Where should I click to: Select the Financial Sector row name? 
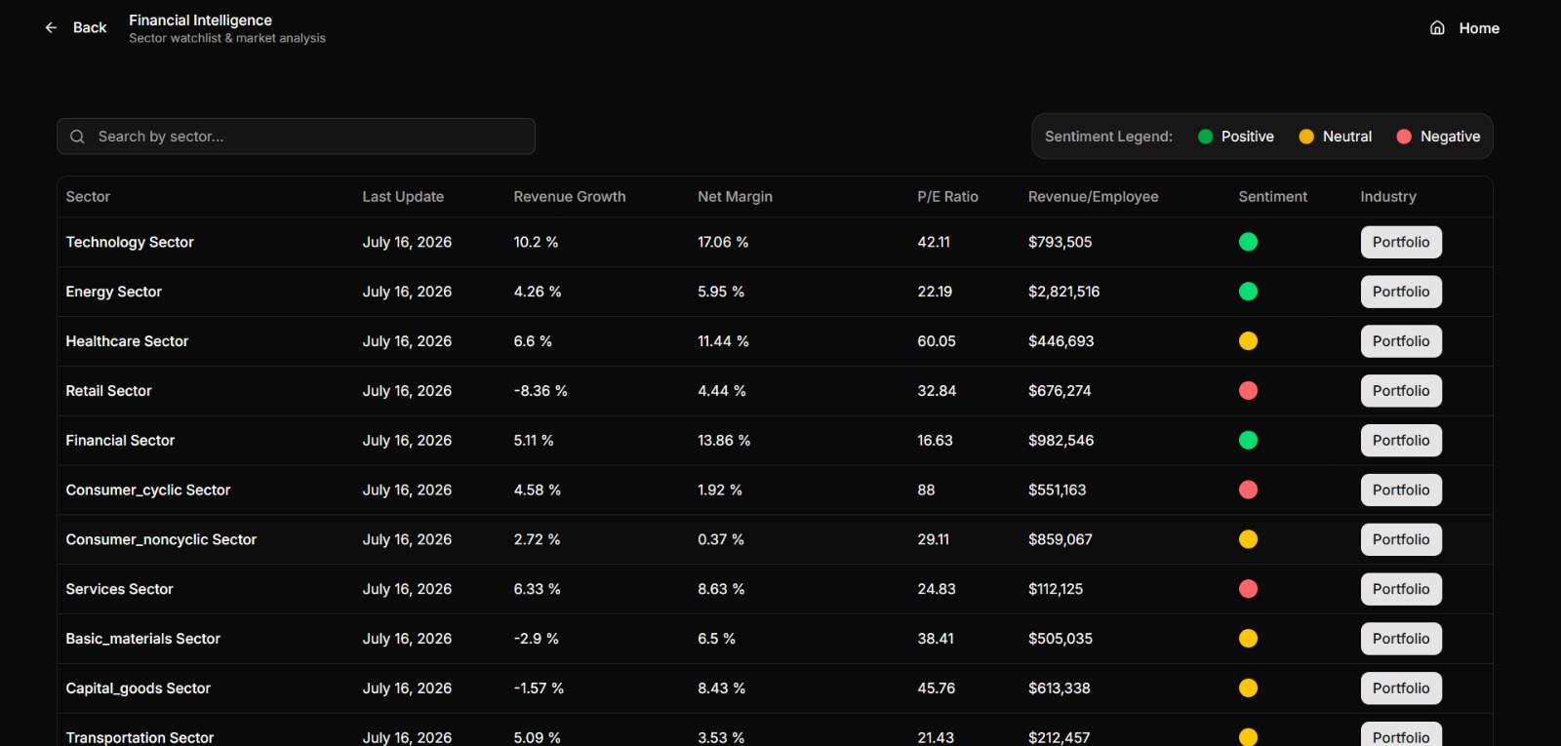click(120, 441)
